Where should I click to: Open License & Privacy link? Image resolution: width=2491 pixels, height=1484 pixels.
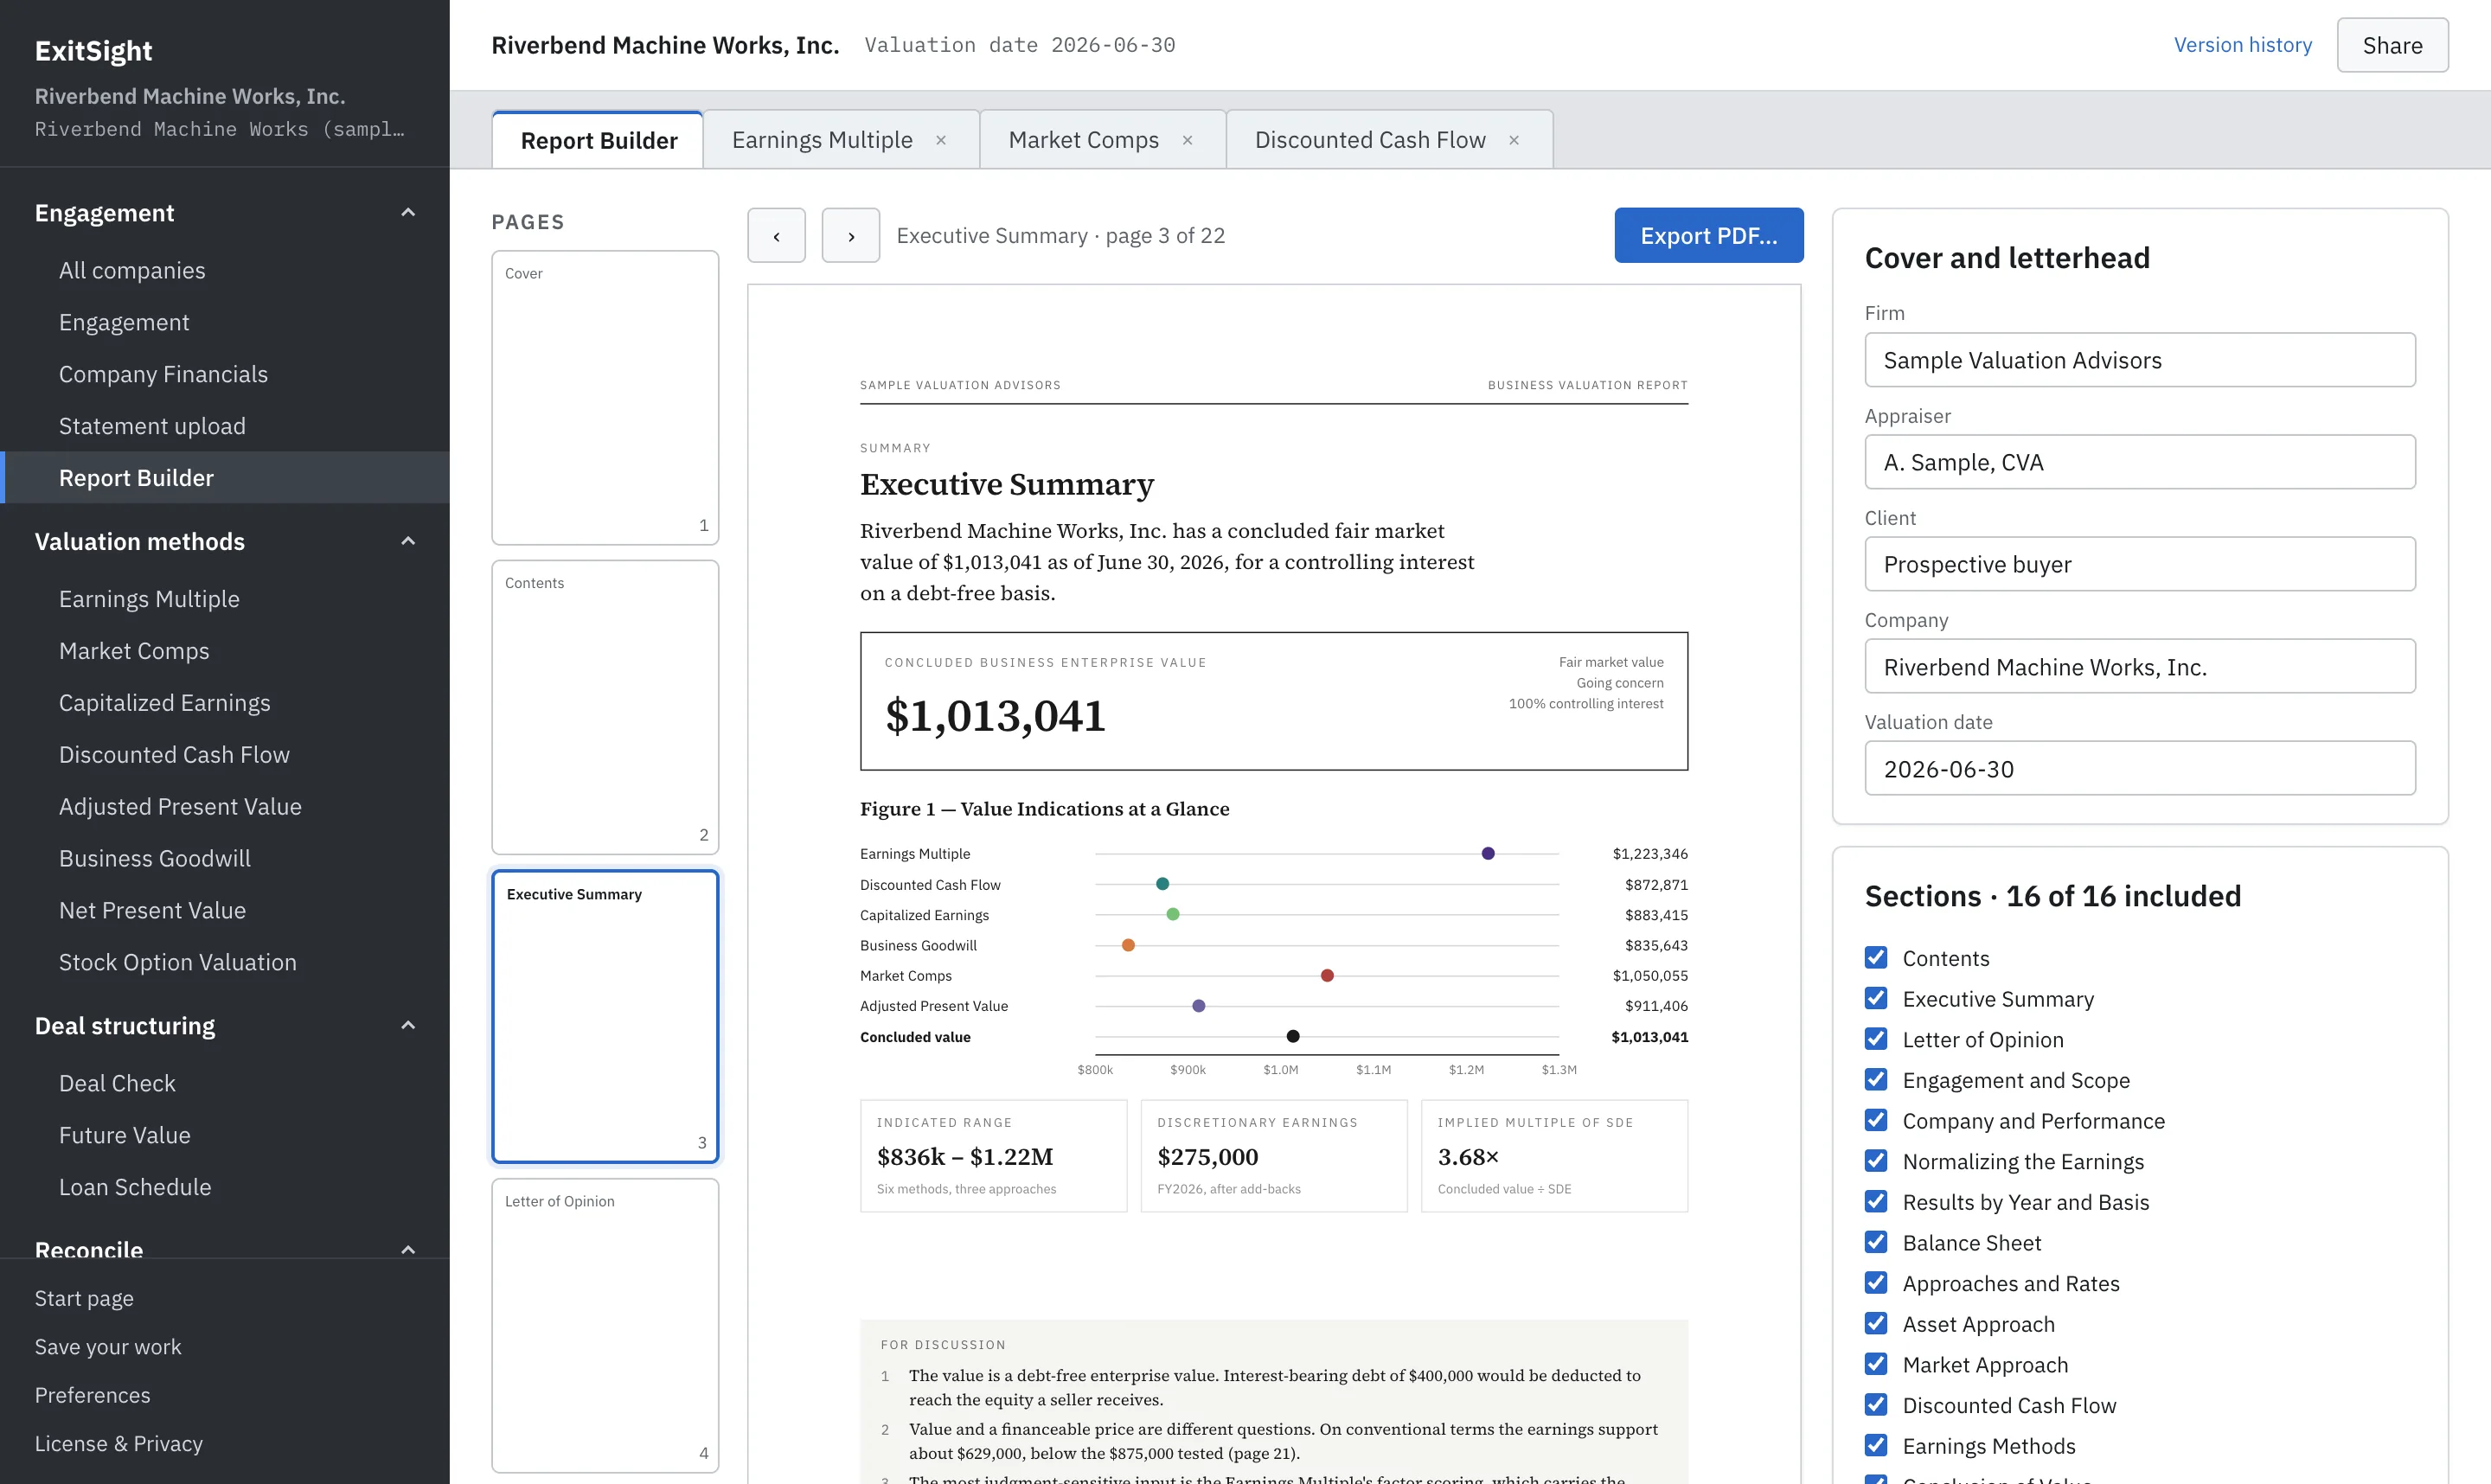pyautogui.click(x=118, y=1444)
